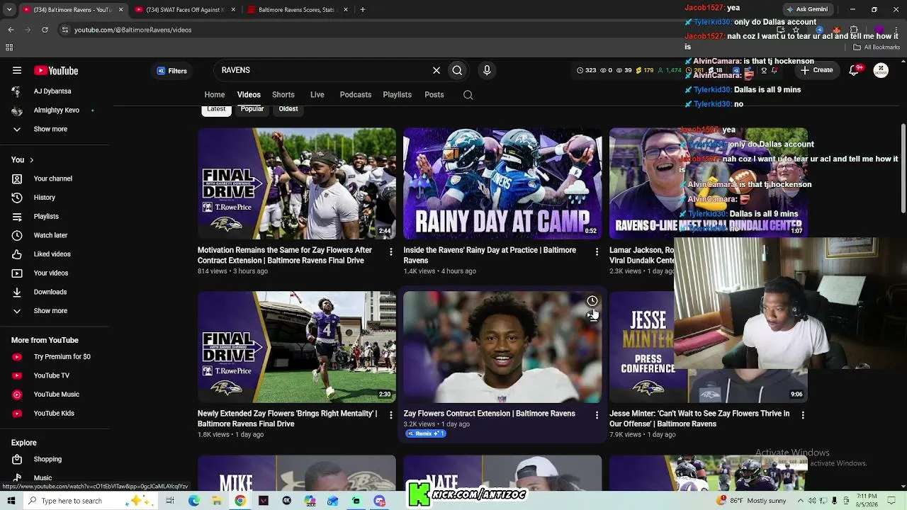This screenshot has width=907, height=510.
Task: Expand the You section with Show more
Action: 51,311
